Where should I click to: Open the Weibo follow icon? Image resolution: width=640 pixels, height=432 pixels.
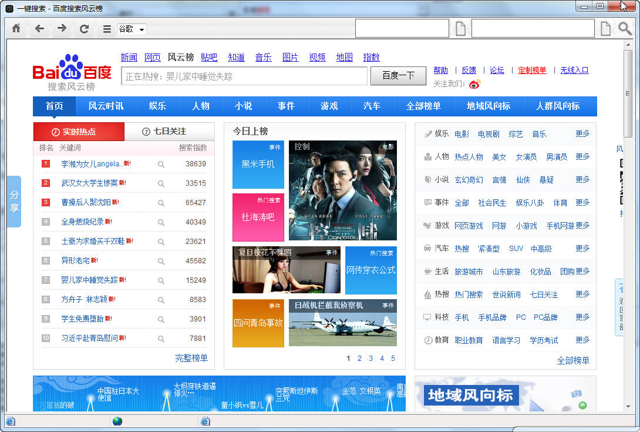[474, 84]
